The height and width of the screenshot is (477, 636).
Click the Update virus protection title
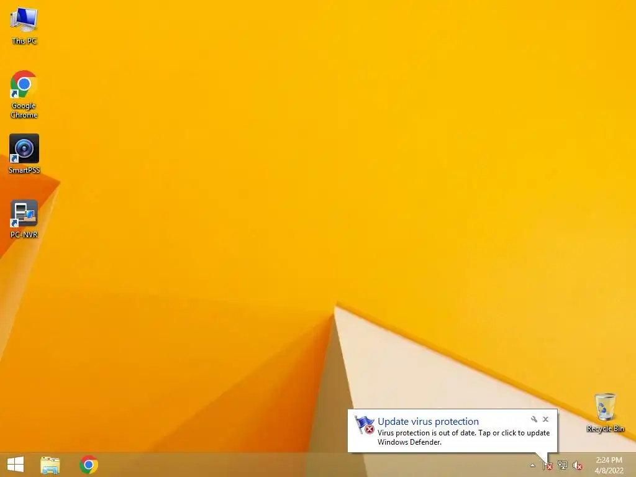tap(428, 422)
